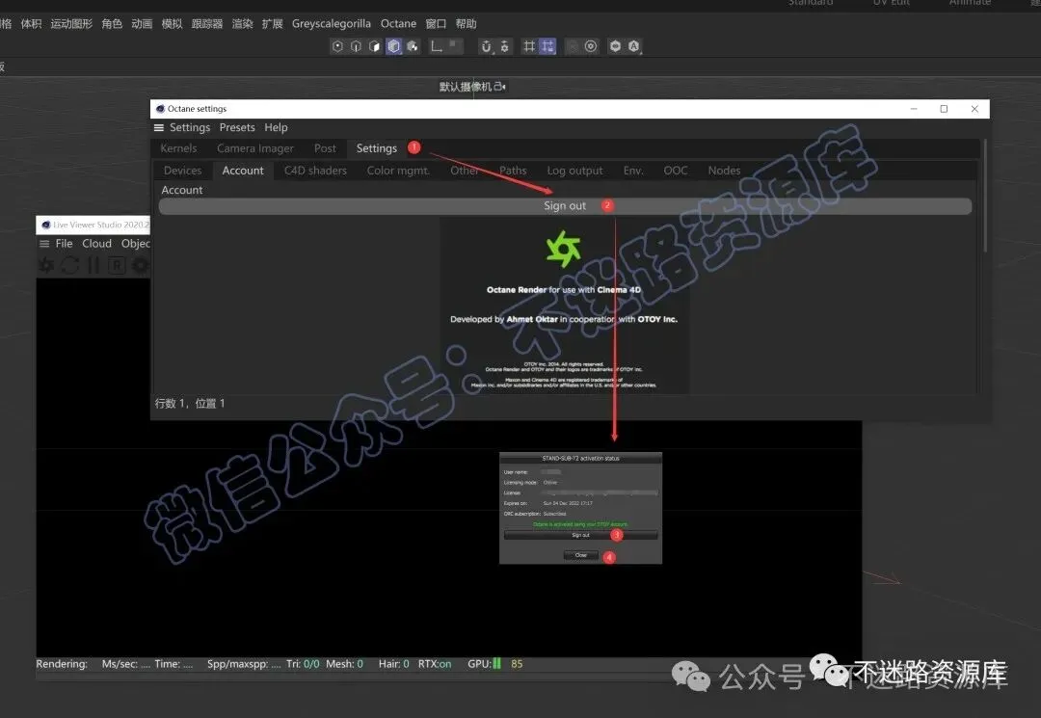Switch to the Camera Imager tab
This screenshot has height=718, width=1041.
tap(254, 148)
